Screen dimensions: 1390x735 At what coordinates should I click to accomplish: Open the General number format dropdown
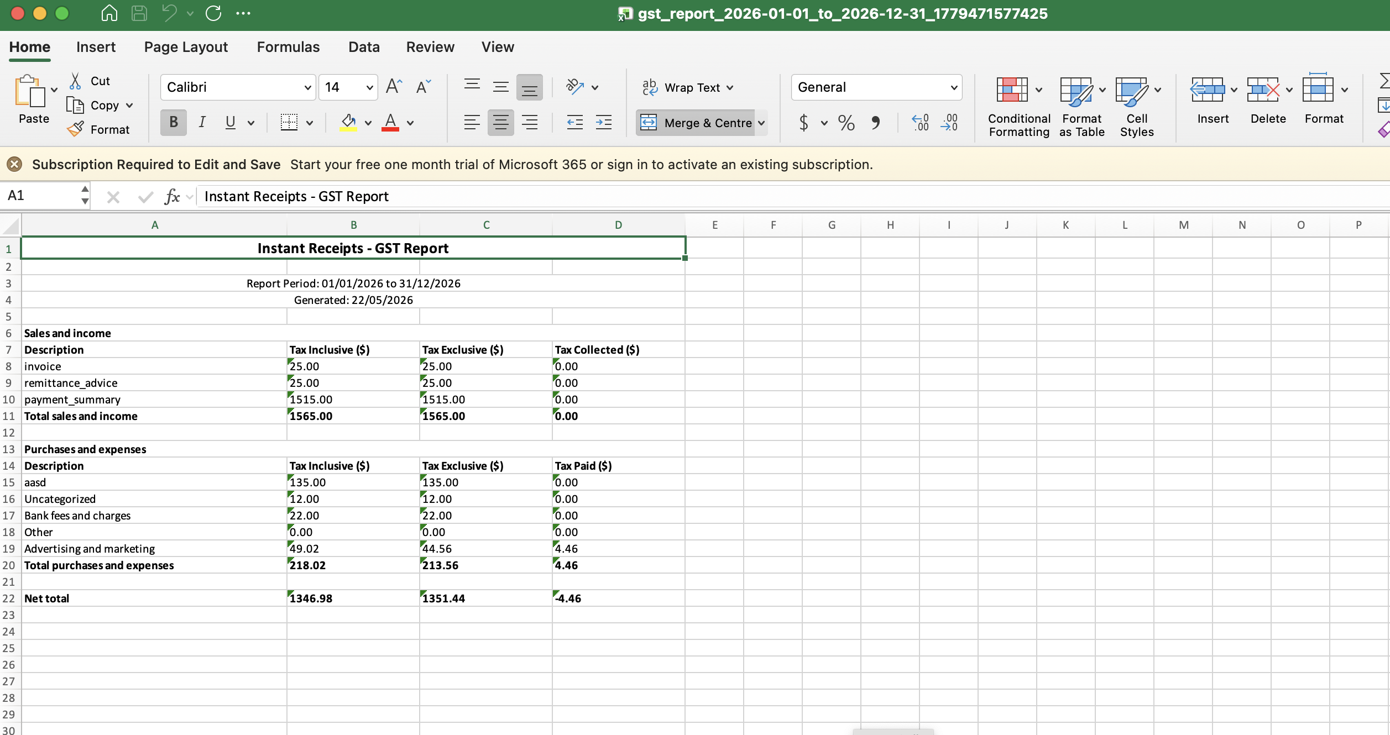pyautogui.click(x=954, y=87)
